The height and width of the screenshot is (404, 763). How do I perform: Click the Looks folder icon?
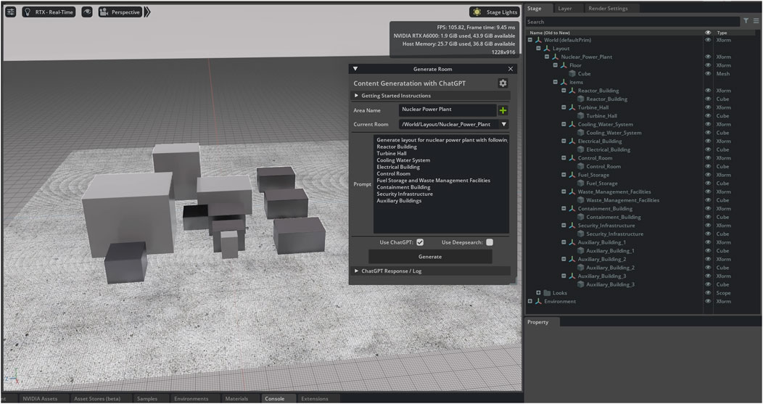point(547,293)
